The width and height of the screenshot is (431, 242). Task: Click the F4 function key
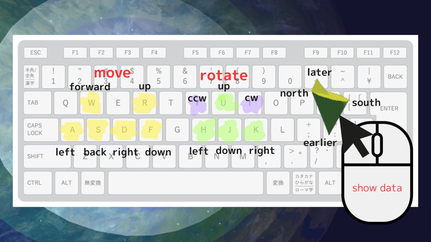154,53
